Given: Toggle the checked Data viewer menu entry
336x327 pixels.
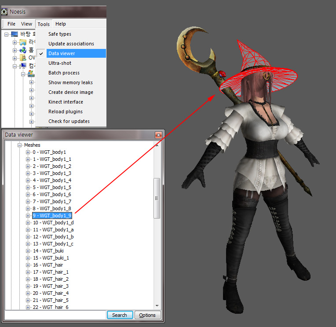Looking at the screenshot, I should pos(71,53).
